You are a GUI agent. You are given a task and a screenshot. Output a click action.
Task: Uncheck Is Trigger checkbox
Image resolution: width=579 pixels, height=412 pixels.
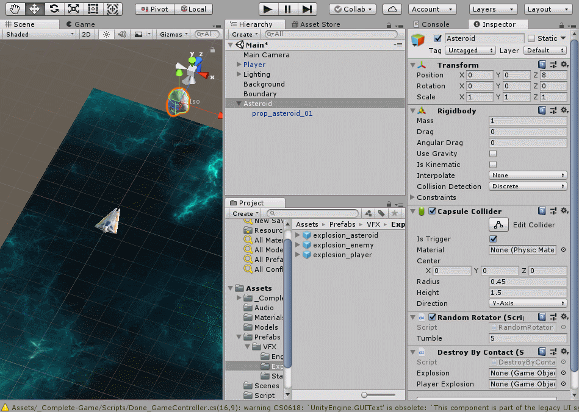493,239
